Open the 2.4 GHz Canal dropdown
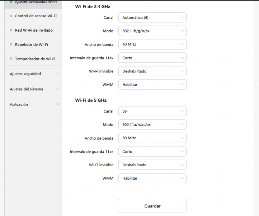This screenshot has width=259, height=216. (152, 18)
